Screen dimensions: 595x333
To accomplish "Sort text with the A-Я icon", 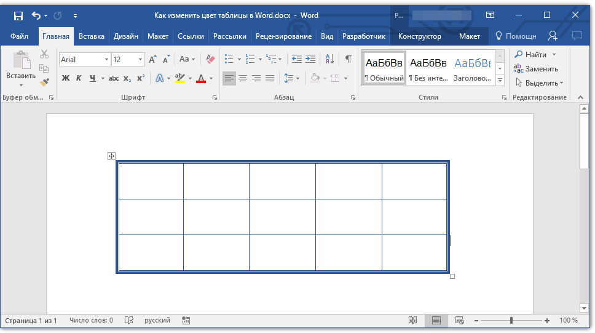I will click(x=329, y=59).
